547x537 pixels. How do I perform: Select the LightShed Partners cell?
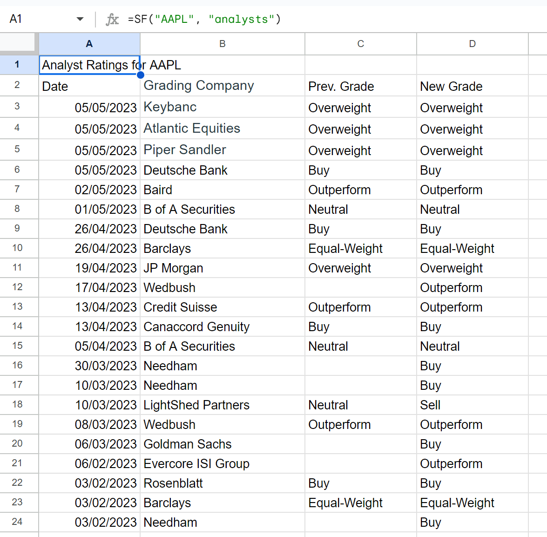[223, 405]
